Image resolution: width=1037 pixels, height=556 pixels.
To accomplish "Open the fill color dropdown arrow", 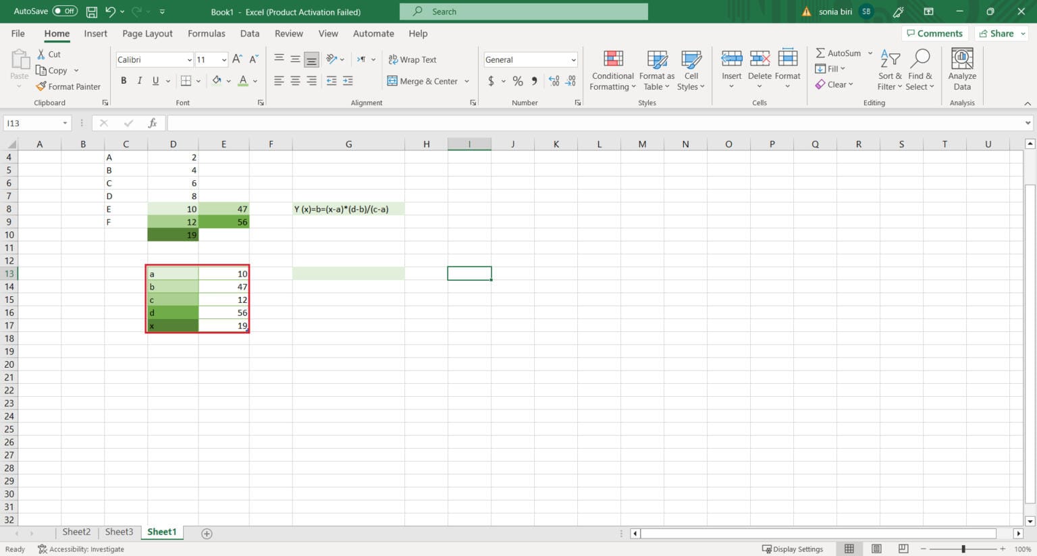I will (x=229, y=81).
